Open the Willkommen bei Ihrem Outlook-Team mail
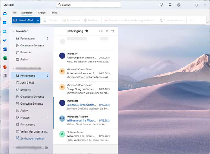 [86, 136]
